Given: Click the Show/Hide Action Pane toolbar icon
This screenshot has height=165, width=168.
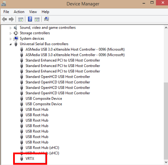Looking at the screenshot, I should click(37, 19).
